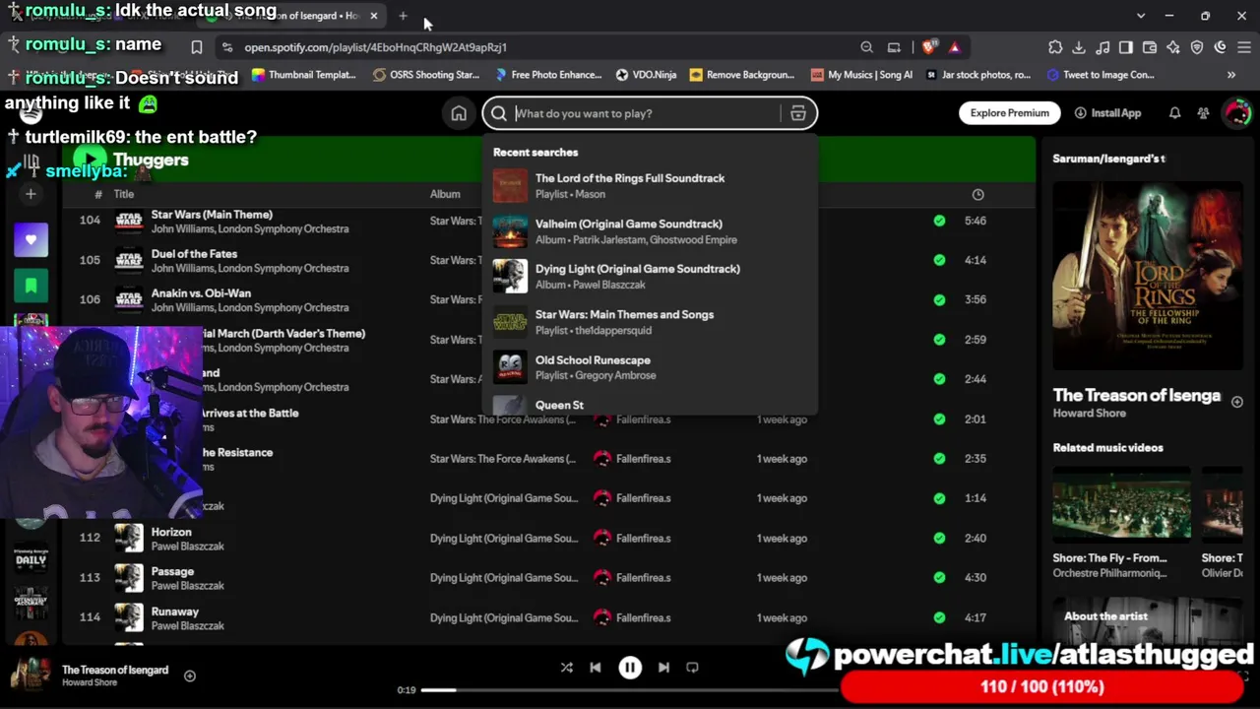Click the install-app icon in the address bar
Screen dimensions: 1260x709
tap(894, 47)
